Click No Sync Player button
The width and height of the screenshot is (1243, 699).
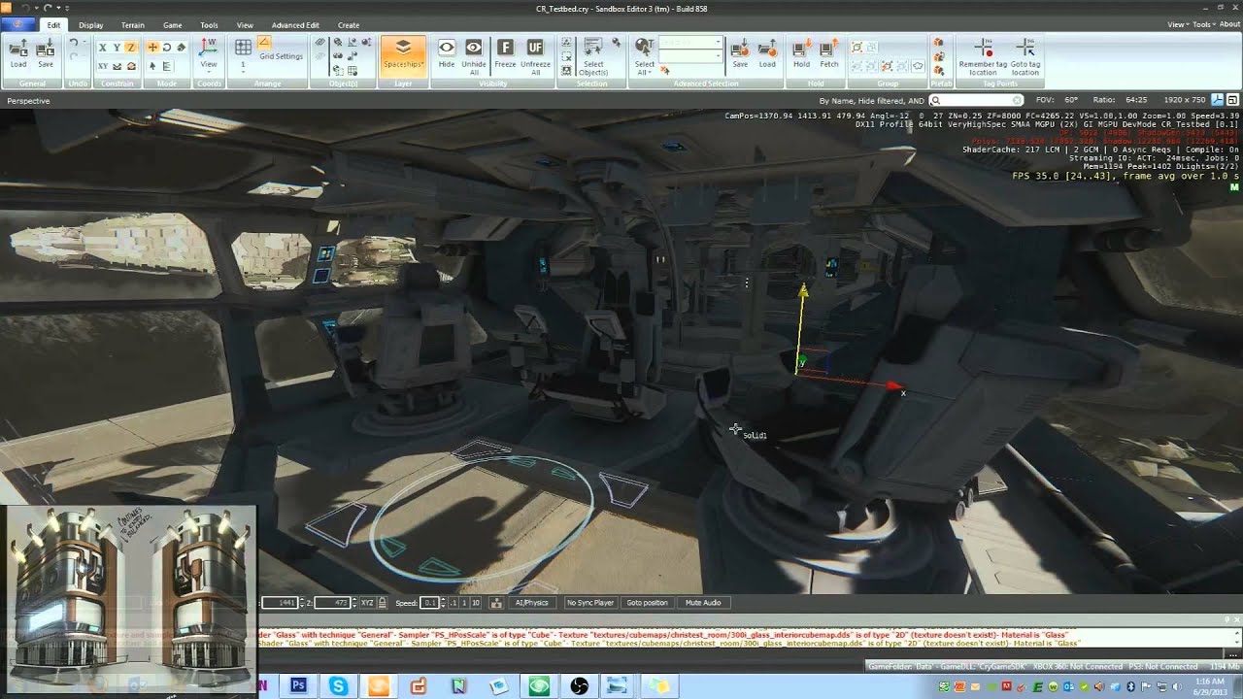click(590, 603)
